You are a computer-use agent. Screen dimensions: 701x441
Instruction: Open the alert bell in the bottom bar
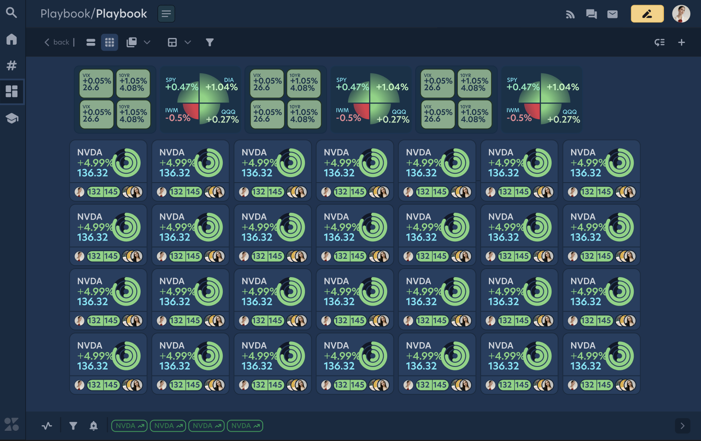[94, 425]
